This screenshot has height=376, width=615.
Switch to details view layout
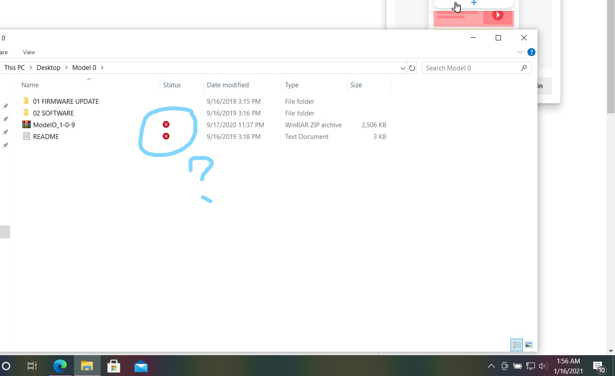[517, 345]
